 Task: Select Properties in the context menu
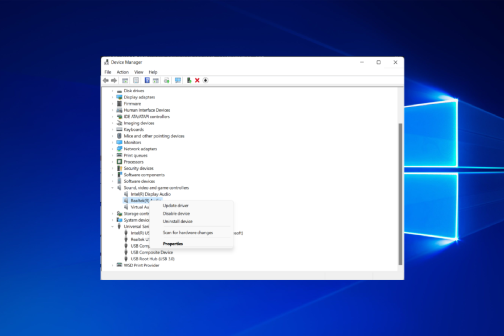point(173,244)
